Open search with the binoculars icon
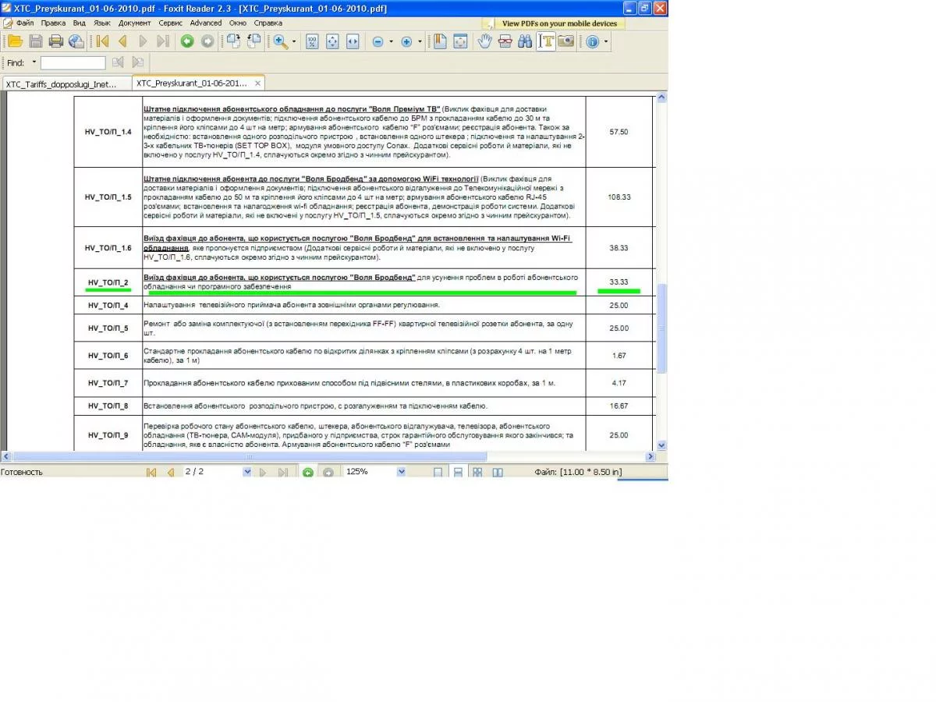The height and width of the screenshot is (702, 936). click(526, 41)
